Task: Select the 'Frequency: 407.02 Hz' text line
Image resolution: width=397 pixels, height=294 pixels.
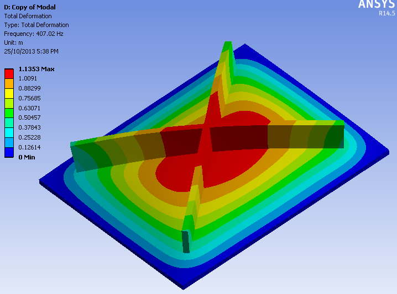Action: (x=34, y=34)
